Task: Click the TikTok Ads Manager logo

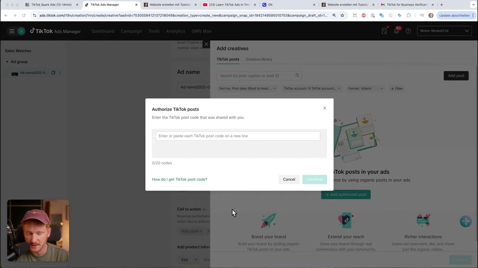Action: point(55,31)
